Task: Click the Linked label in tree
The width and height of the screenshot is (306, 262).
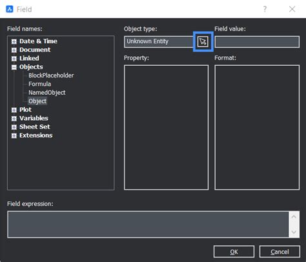Action: click(x=29, y=58)
